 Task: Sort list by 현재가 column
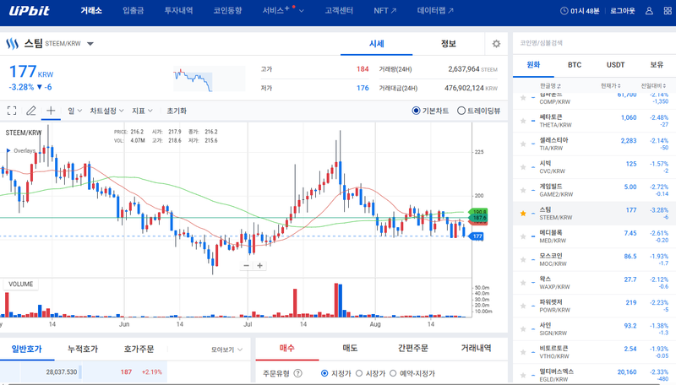(610, 86)
